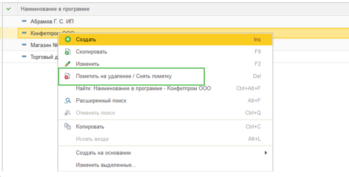Expand the Создать на основании submenu arrow
Screen dimensions: 349x177
(x=265, y=153)
